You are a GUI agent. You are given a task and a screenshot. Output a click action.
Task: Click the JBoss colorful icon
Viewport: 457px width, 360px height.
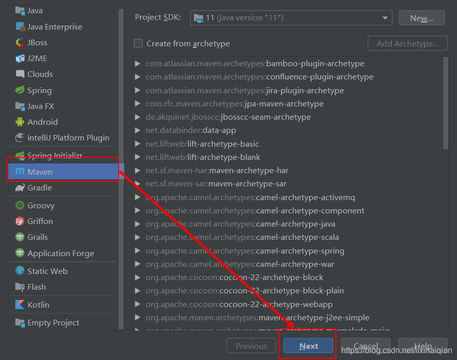pos(20,43)
